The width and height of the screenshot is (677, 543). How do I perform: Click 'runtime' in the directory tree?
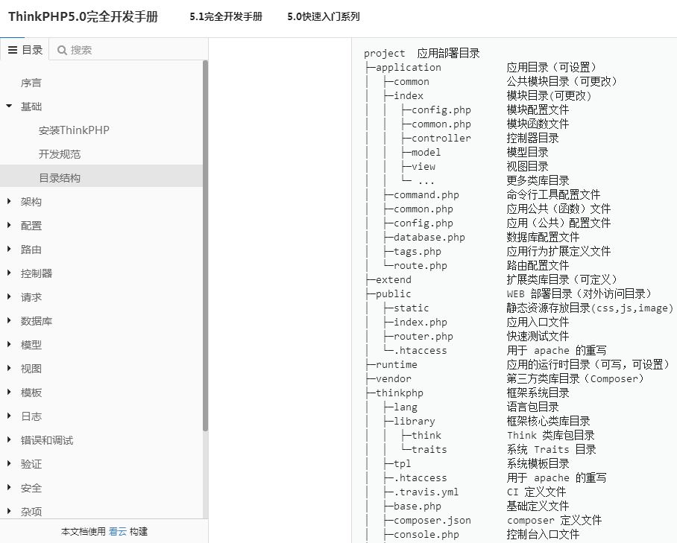coord(397,365)
